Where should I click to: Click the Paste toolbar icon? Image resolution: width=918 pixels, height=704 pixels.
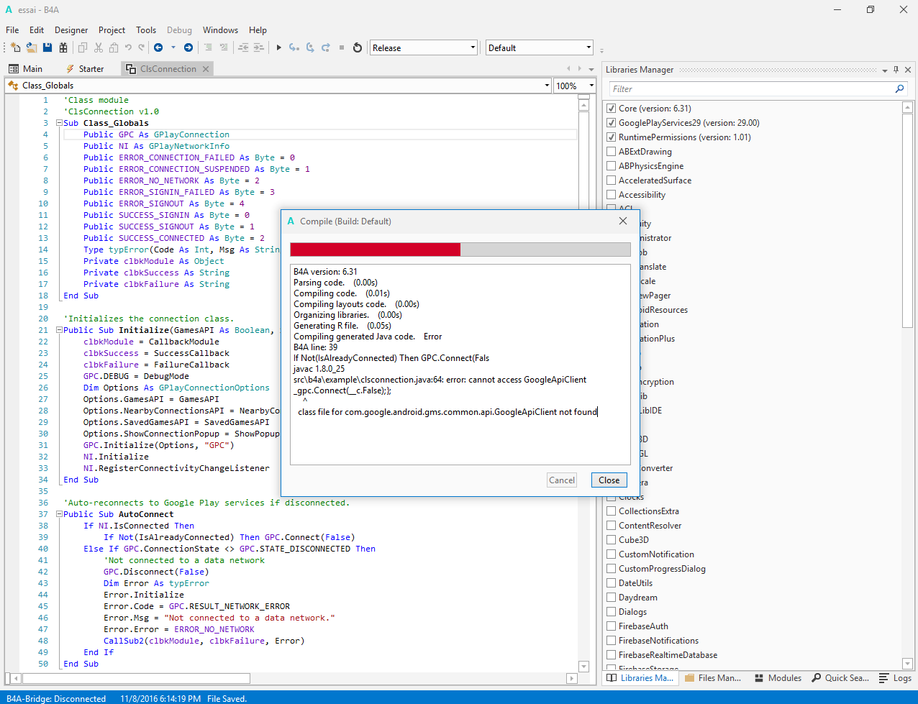[114, 47]
